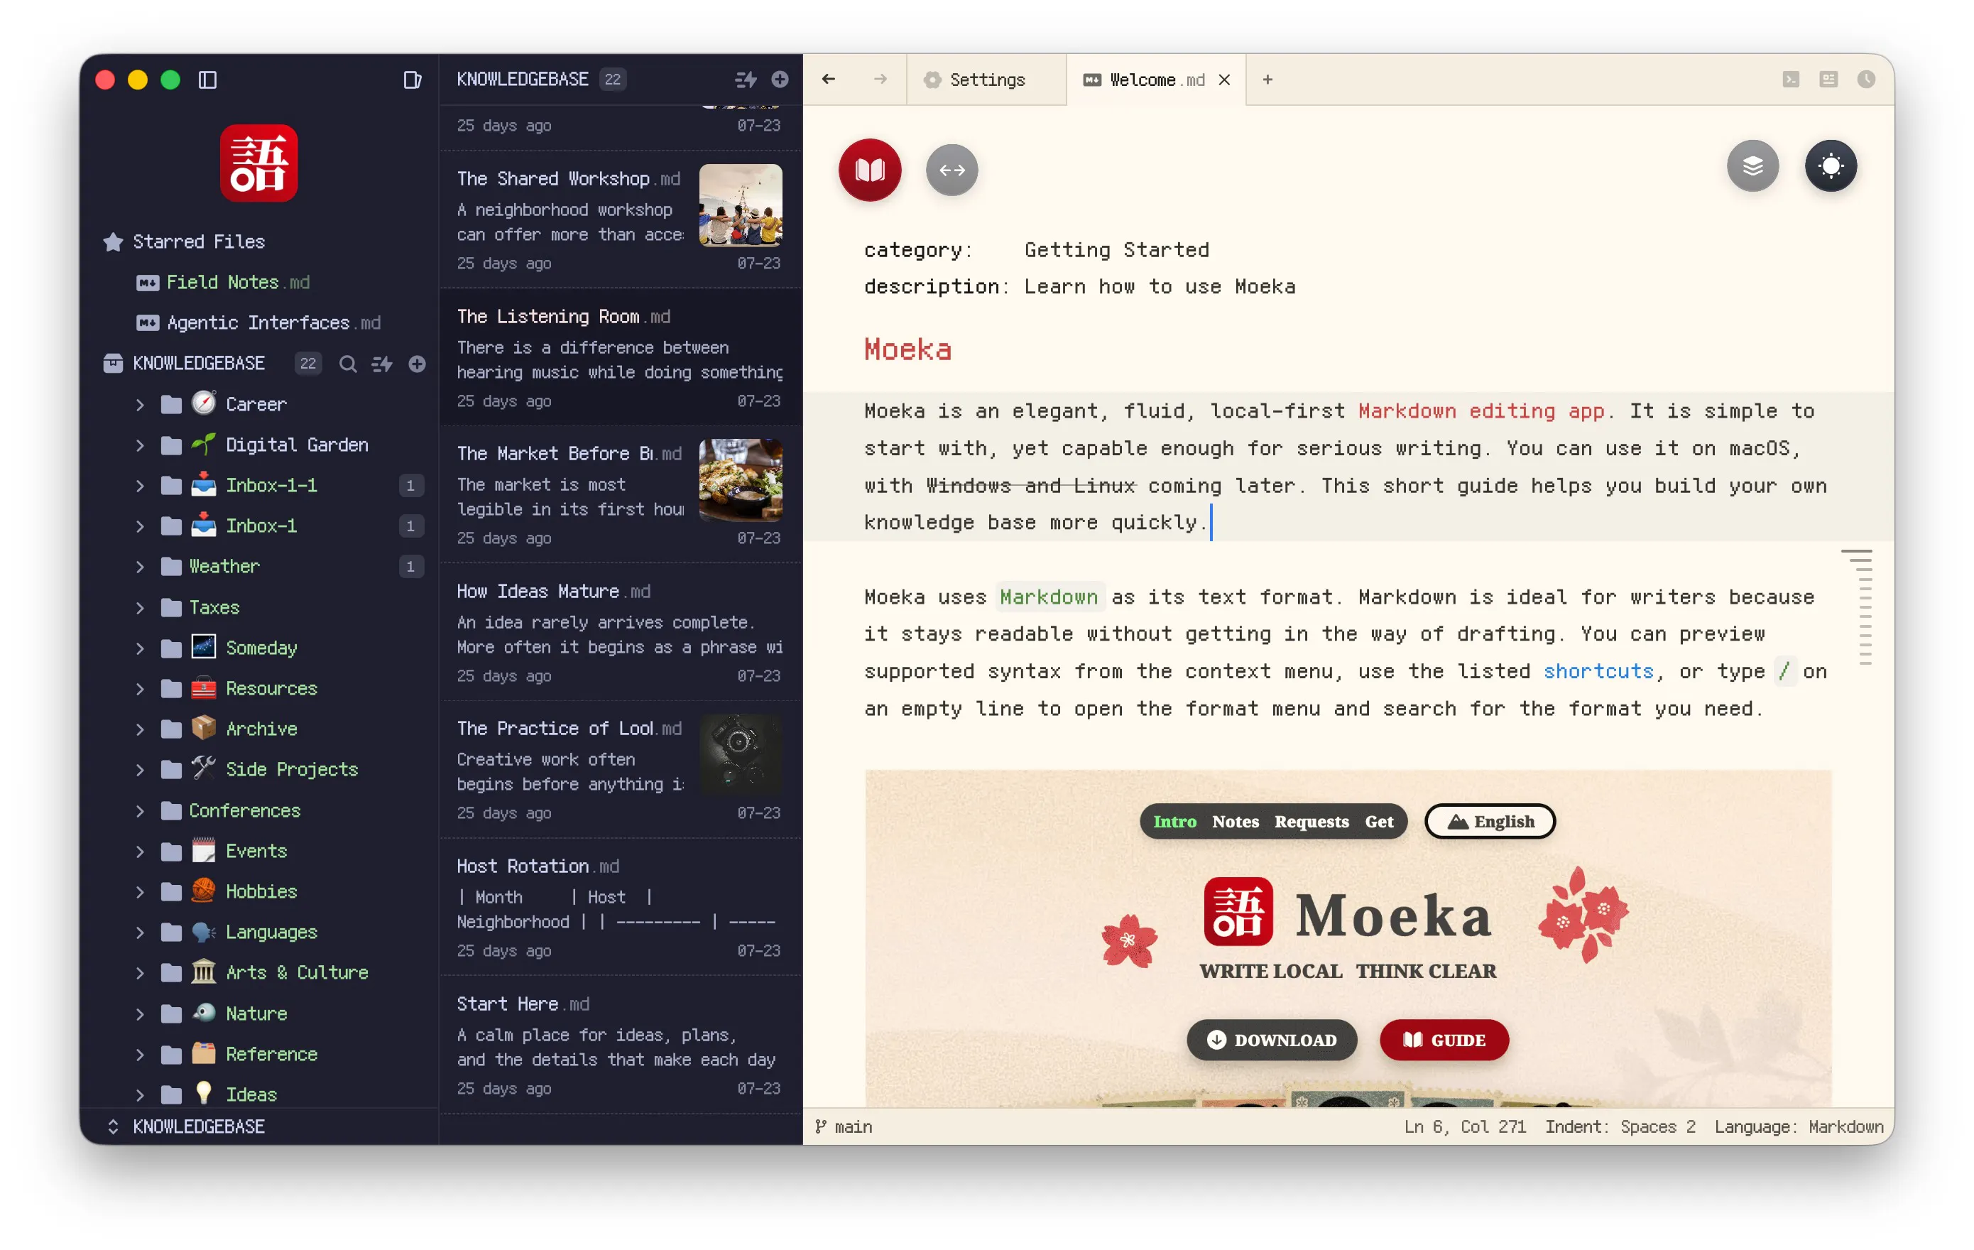Image resolution: width=1974 pixels, height=1250 pixels.
Task: Open a new tab with plus icon
Action: coord(1267,80)
